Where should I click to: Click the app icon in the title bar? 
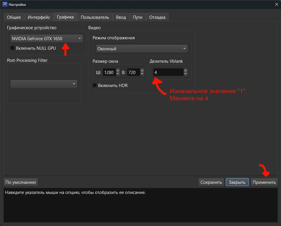(5, 4)
